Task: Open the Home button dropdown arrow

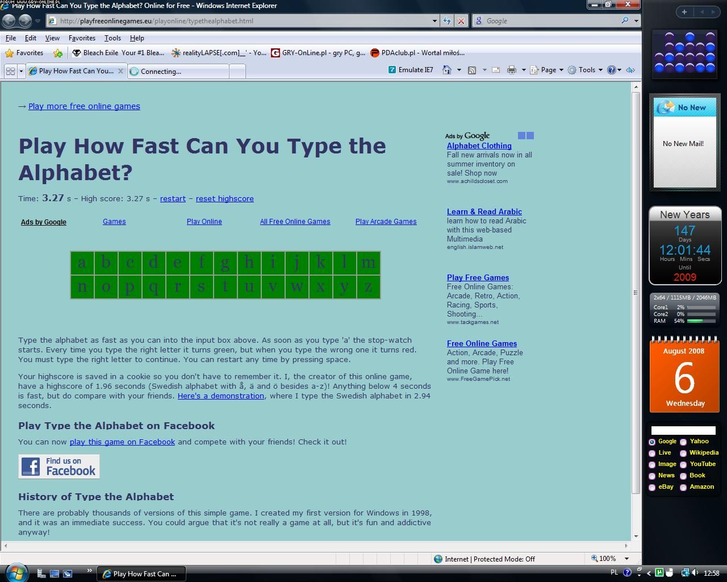Action: click(459, 70)
